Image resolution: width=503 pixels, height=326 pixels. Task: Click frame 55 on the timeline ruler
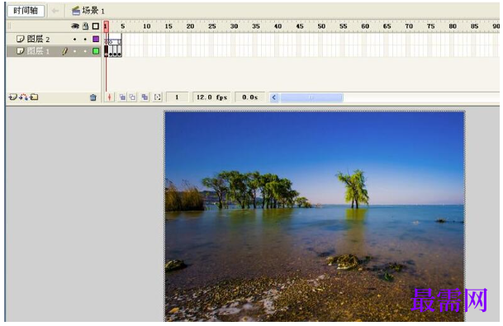(x=344, y=26)
